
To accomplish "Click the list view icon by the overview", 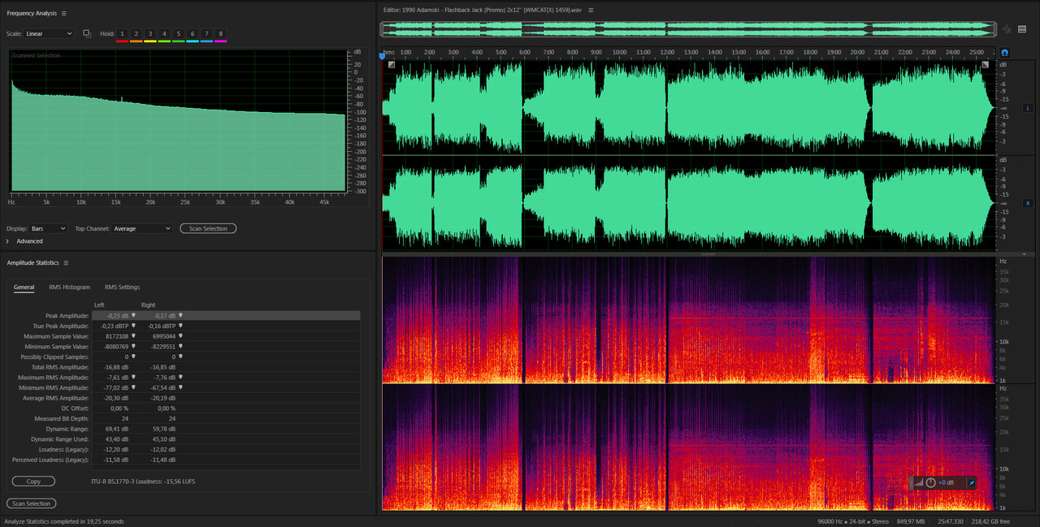I will tap(1022, 29).
